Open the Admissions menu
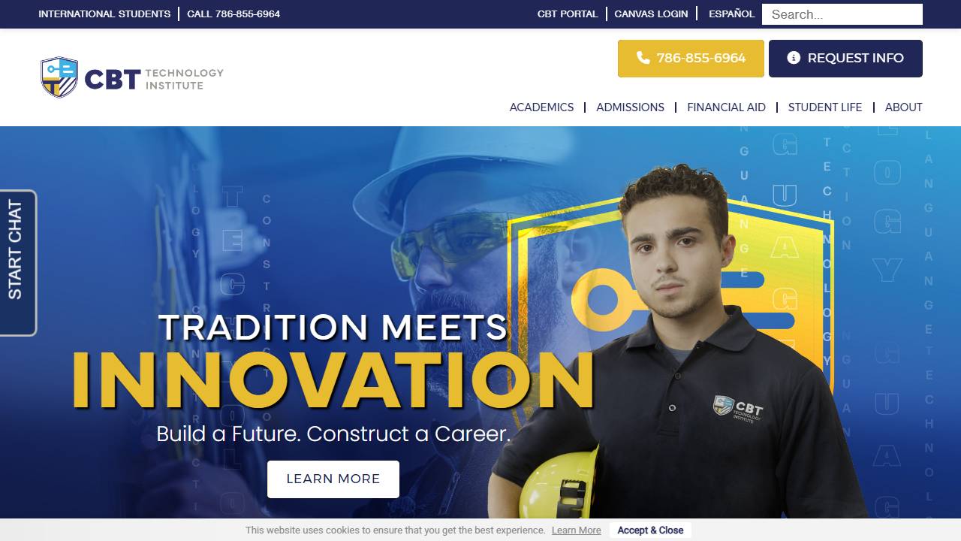The height and width of the screenshot is (541, 961). (x=630, y=107)
